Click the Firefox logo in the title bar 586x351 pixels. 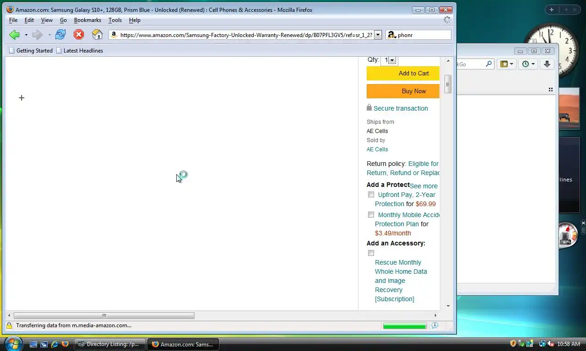tap(10, 10)
